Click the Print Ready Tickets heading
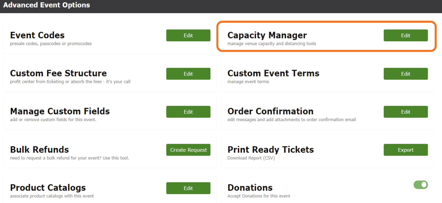The width and height of the screenshot is (442, 203). point(270,150)
